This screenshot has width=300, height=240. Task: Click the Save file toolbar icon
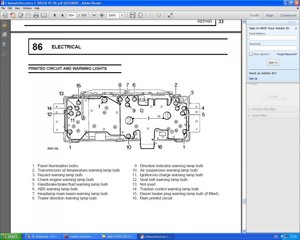point(28,15)
